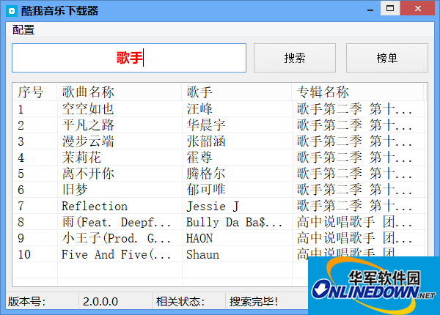Select the song Reflection
This screenshot has height=315, width=440.
tap(95, 206)
